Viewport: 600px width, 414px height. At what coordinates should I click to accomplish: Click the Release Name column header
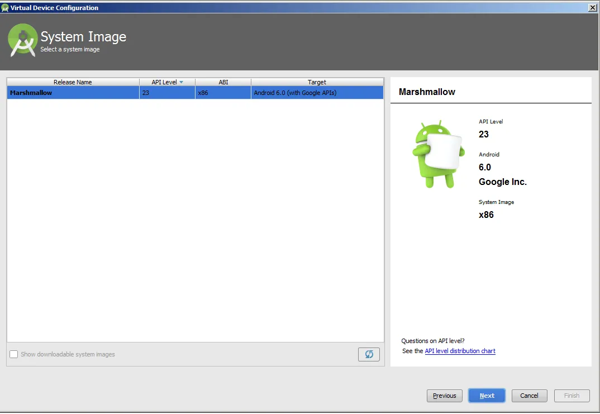pyautogui.click(x=73, y=82)
